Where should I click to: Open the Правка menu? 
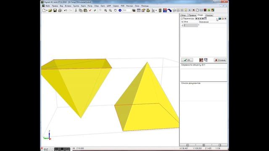pos(55,6)
